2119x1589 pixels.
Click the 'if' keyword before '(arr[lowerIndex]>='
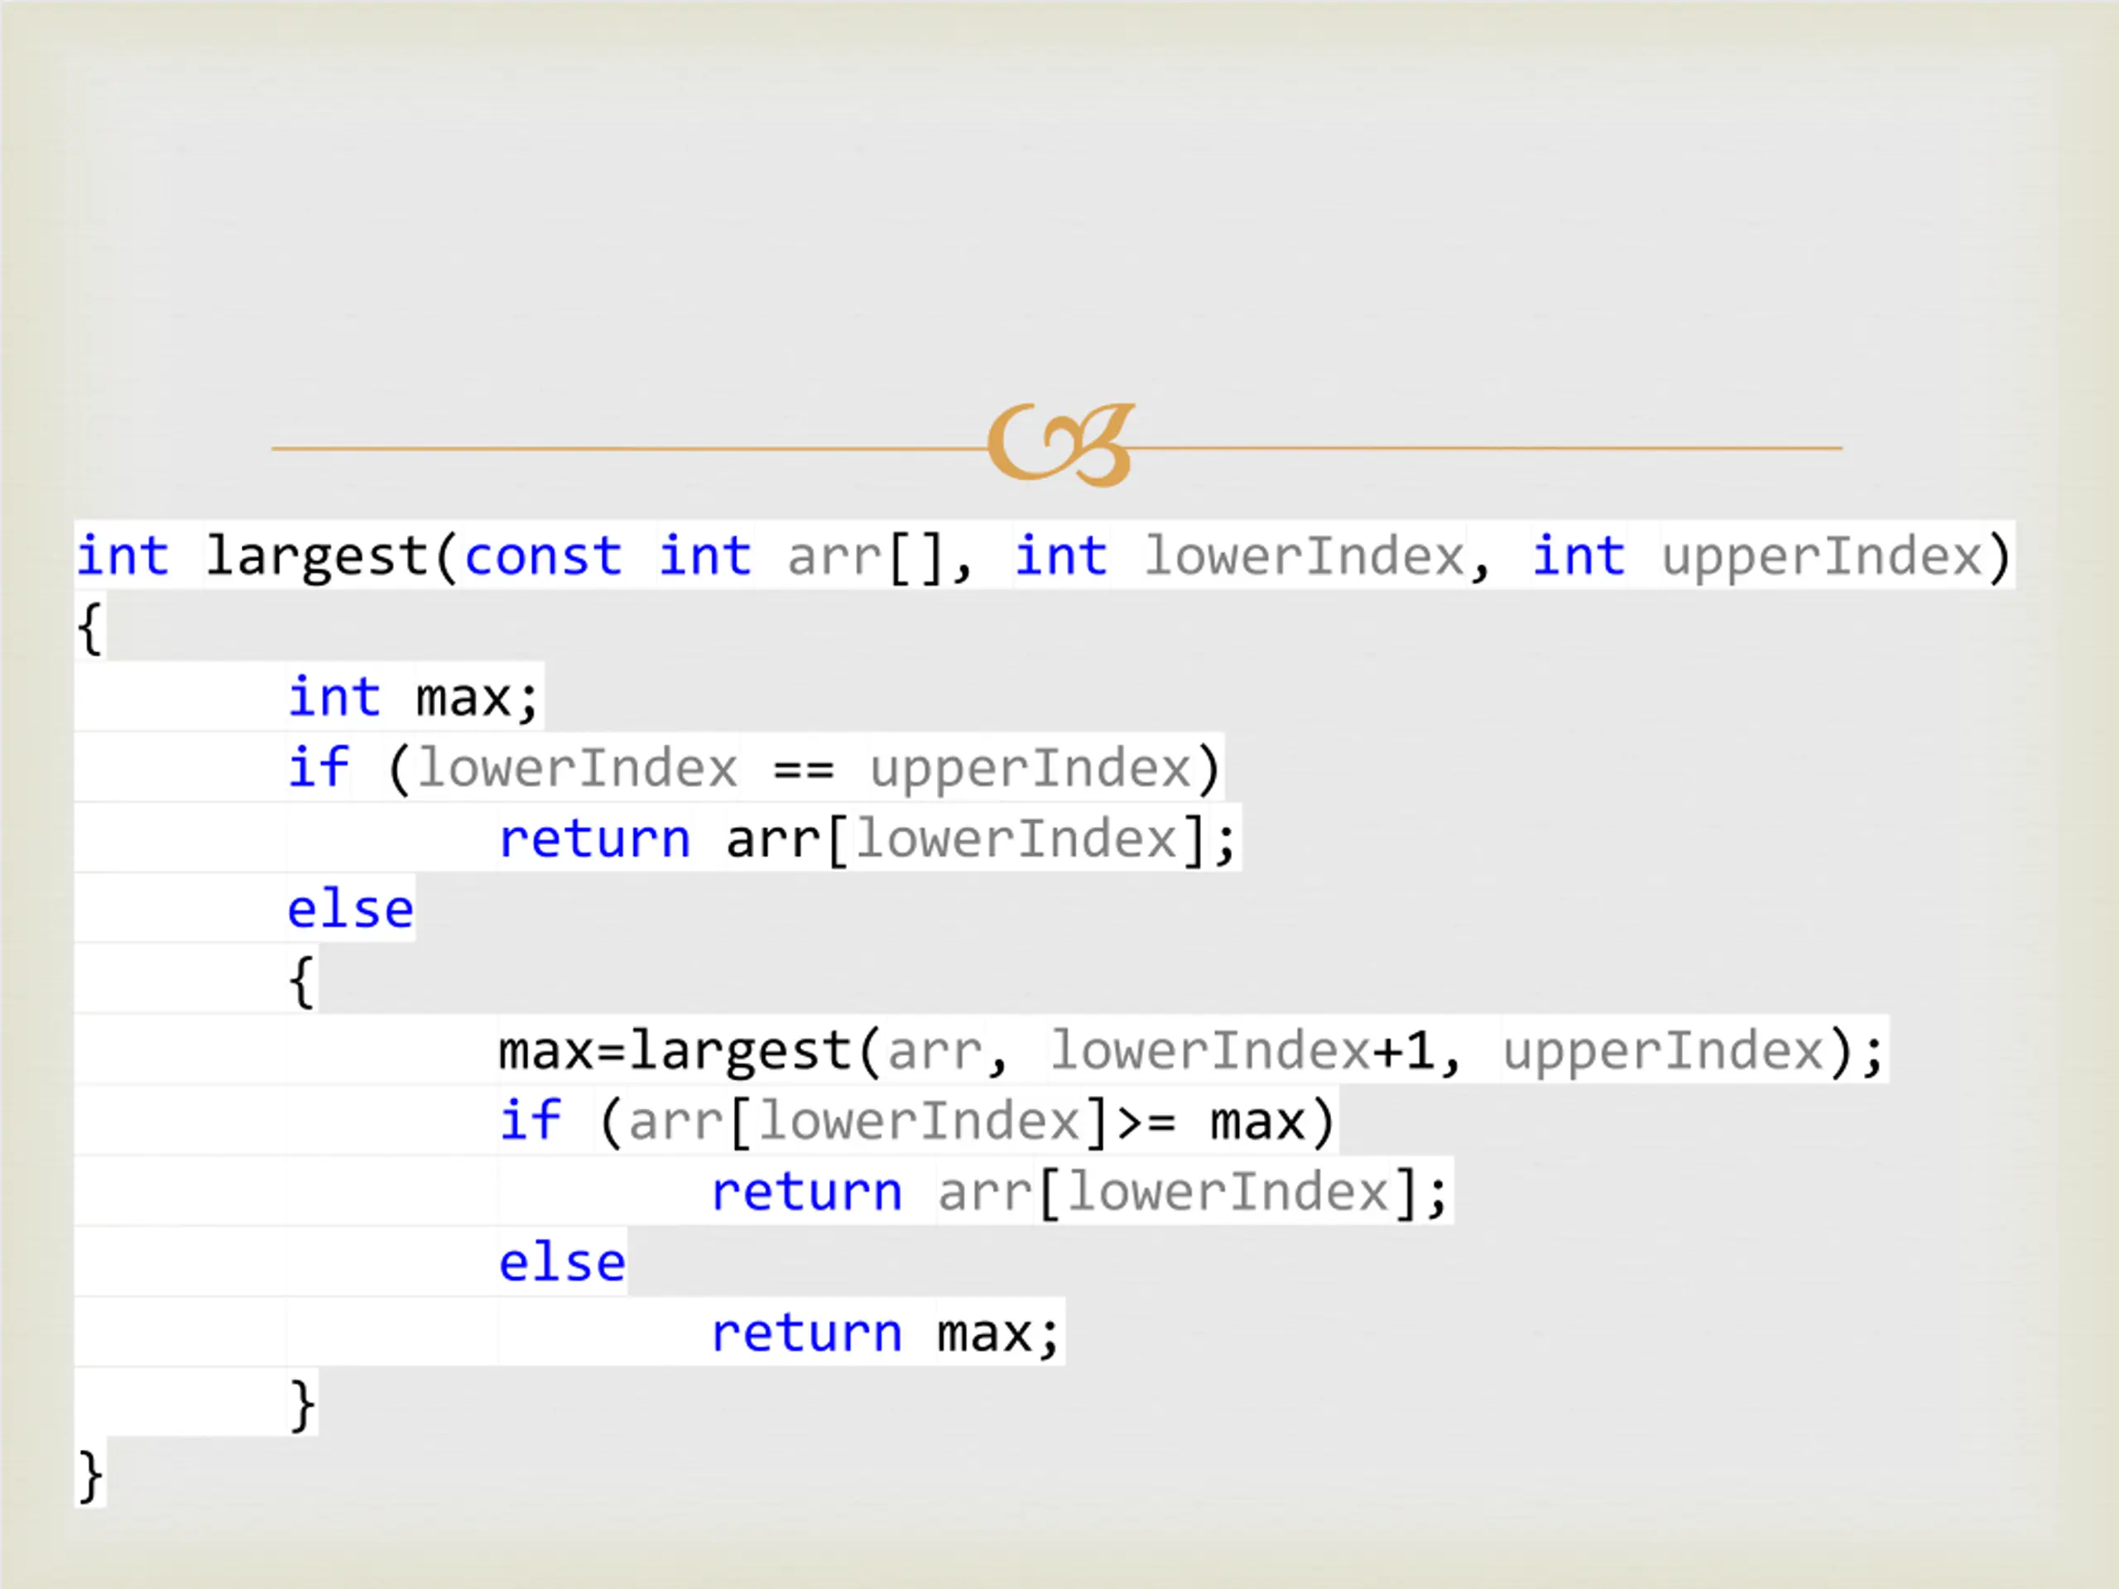click(x=530, y=1120)
